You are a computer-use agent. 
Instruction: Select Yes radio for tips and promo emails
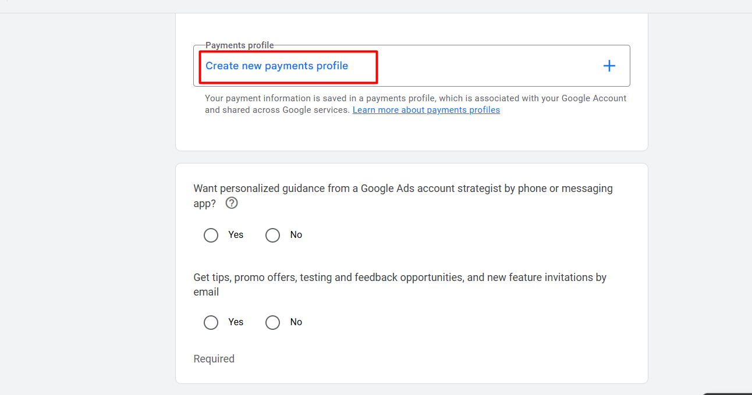click(x=211, y=322)
